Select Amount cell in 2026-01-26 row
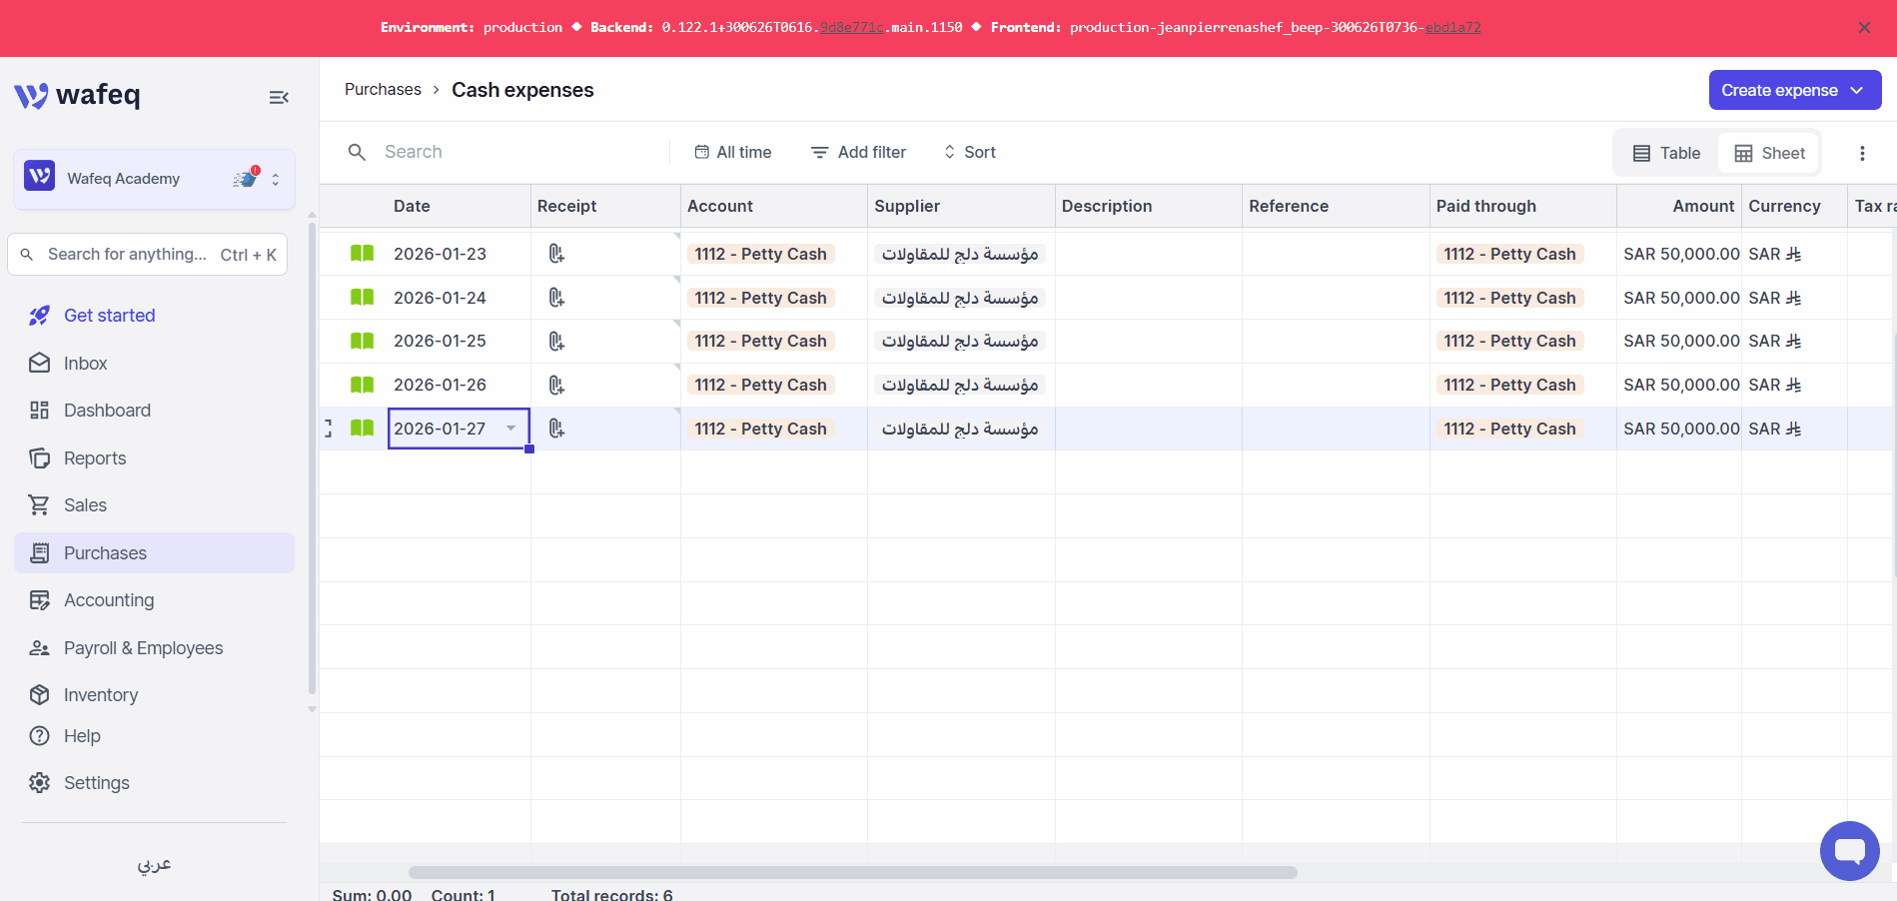 pos(1678,385)
